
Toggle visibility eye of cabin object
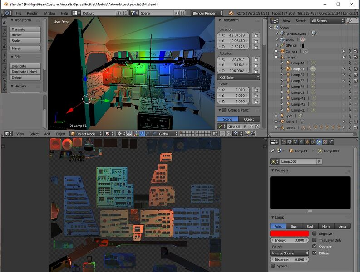(344, 121)
